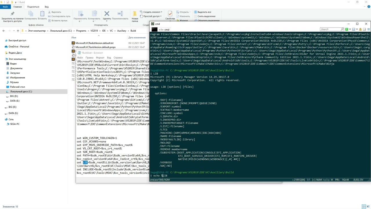Switch to the Главная ribbon tab

point(17,7)
